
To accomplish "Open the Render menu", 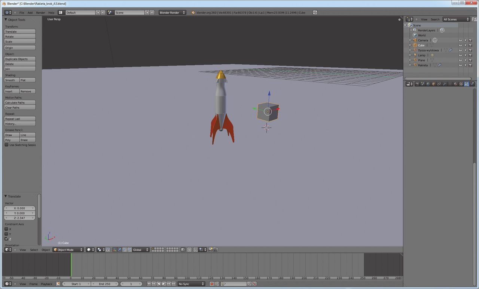I will pyautogui.click(x=40, y=12).
